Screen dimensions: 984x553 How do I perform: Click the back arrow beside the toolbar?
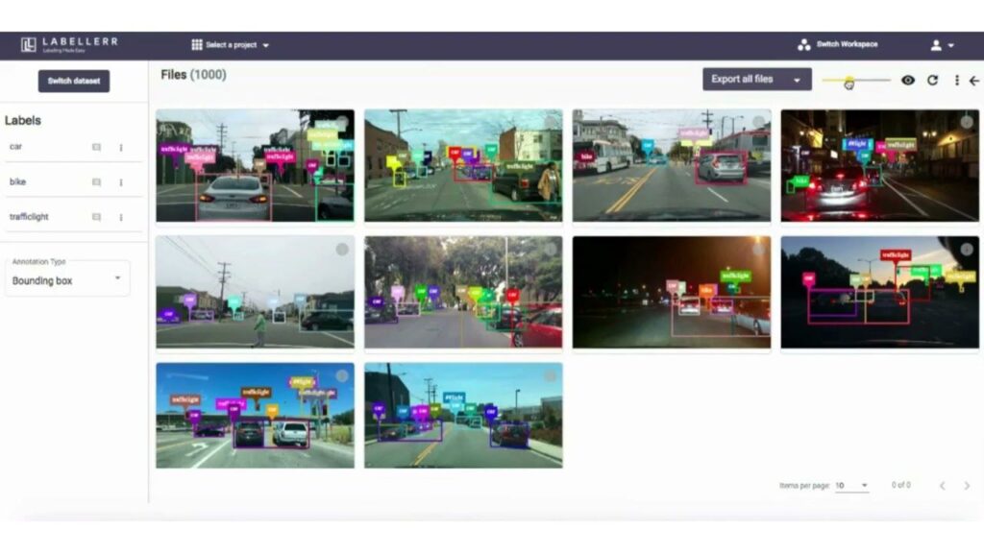(977, 82)
